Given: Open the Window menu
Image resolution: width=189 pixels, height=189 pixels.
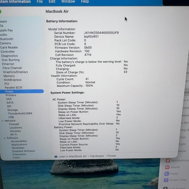Looking at the screenshot, I should [x=68, y=1].
